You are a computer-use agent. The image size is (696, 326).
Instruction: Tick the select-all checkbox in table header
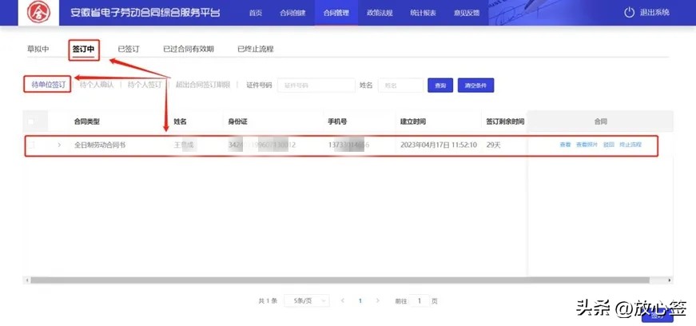(30, 121)
